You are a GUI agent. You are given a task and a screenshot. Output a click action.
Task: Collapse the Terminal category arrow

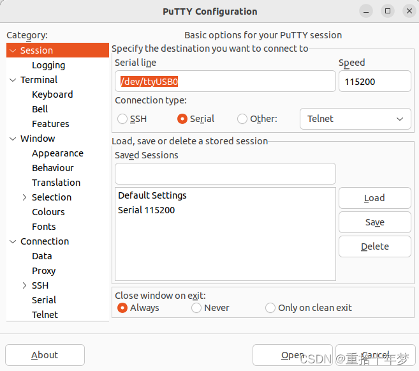[13, 80]
